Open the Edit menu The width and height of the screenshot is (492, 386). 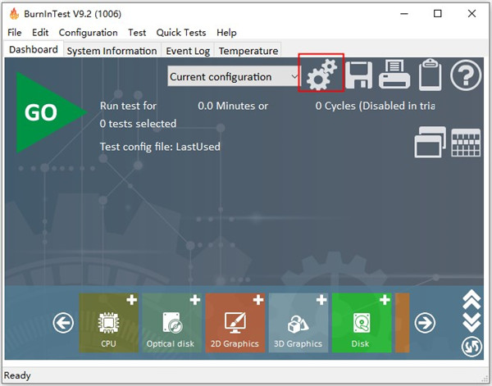click(x=40, y=32)
